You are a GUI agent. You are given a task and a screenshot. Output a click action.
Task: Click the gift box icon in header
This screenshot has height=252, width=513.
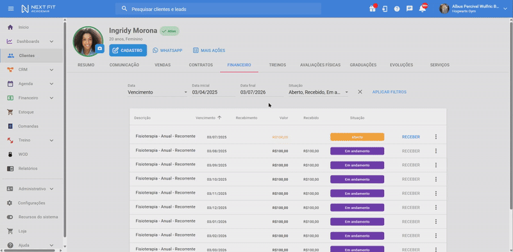tap(373, 9)
